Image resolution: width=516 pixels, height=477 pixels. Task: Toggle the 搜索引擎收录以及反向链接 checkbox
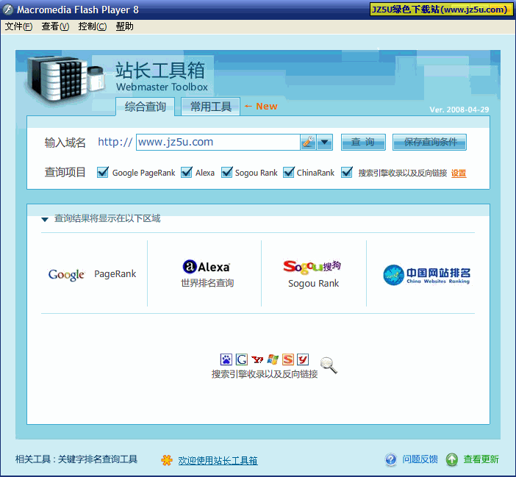click(x=347, y=172)
